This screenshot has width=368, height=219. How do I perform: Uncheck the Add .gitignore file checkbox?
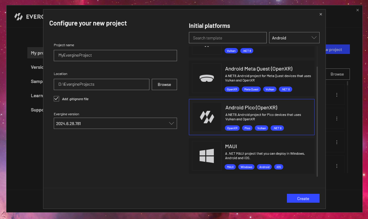(x=56, y=99)
